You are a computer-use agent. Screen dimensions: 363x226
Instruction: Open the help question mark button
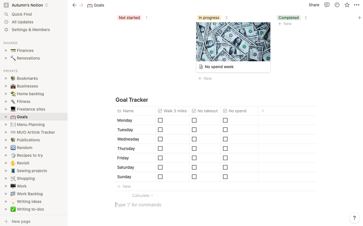click(354, 218)
